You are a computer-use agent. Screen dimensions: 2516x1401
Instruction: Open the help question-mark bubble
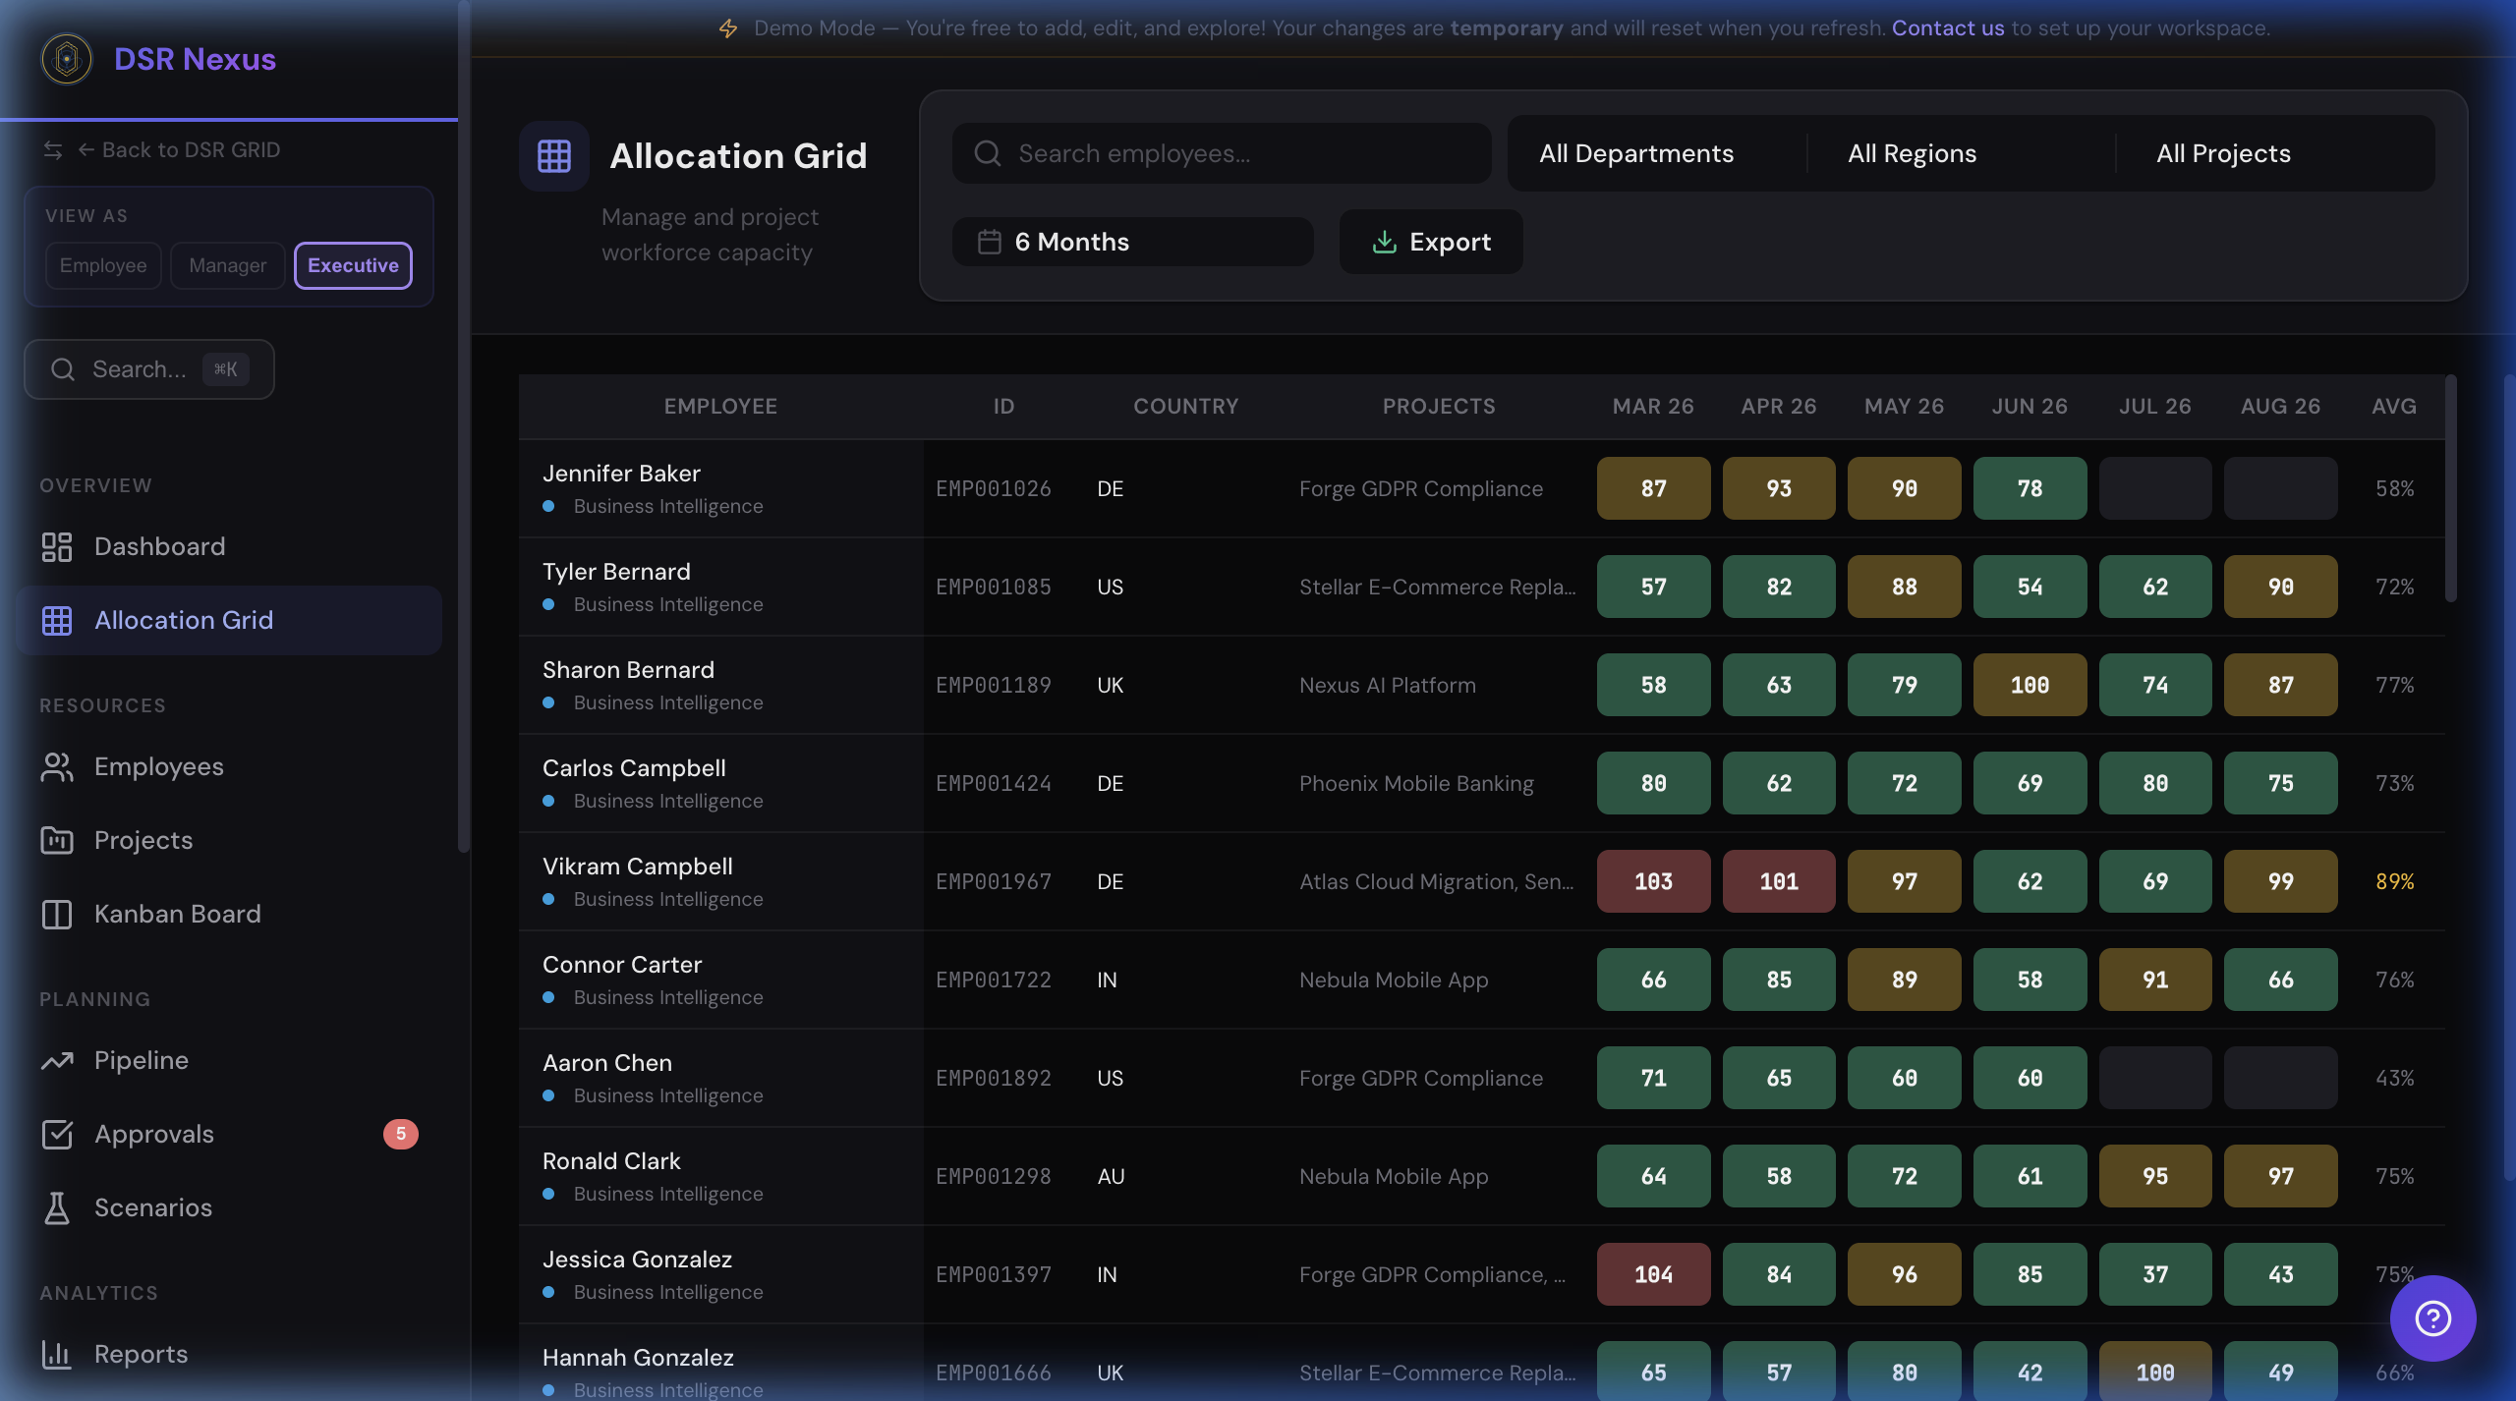click(x=2432, y=1318)
